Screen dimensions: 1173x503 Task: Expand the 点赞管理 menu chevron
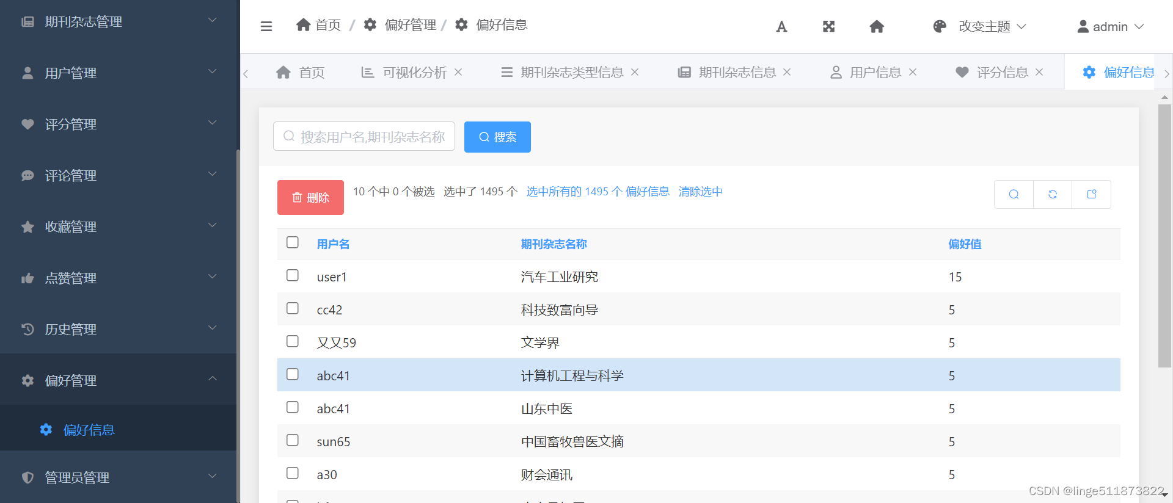(x=213, y=277)
